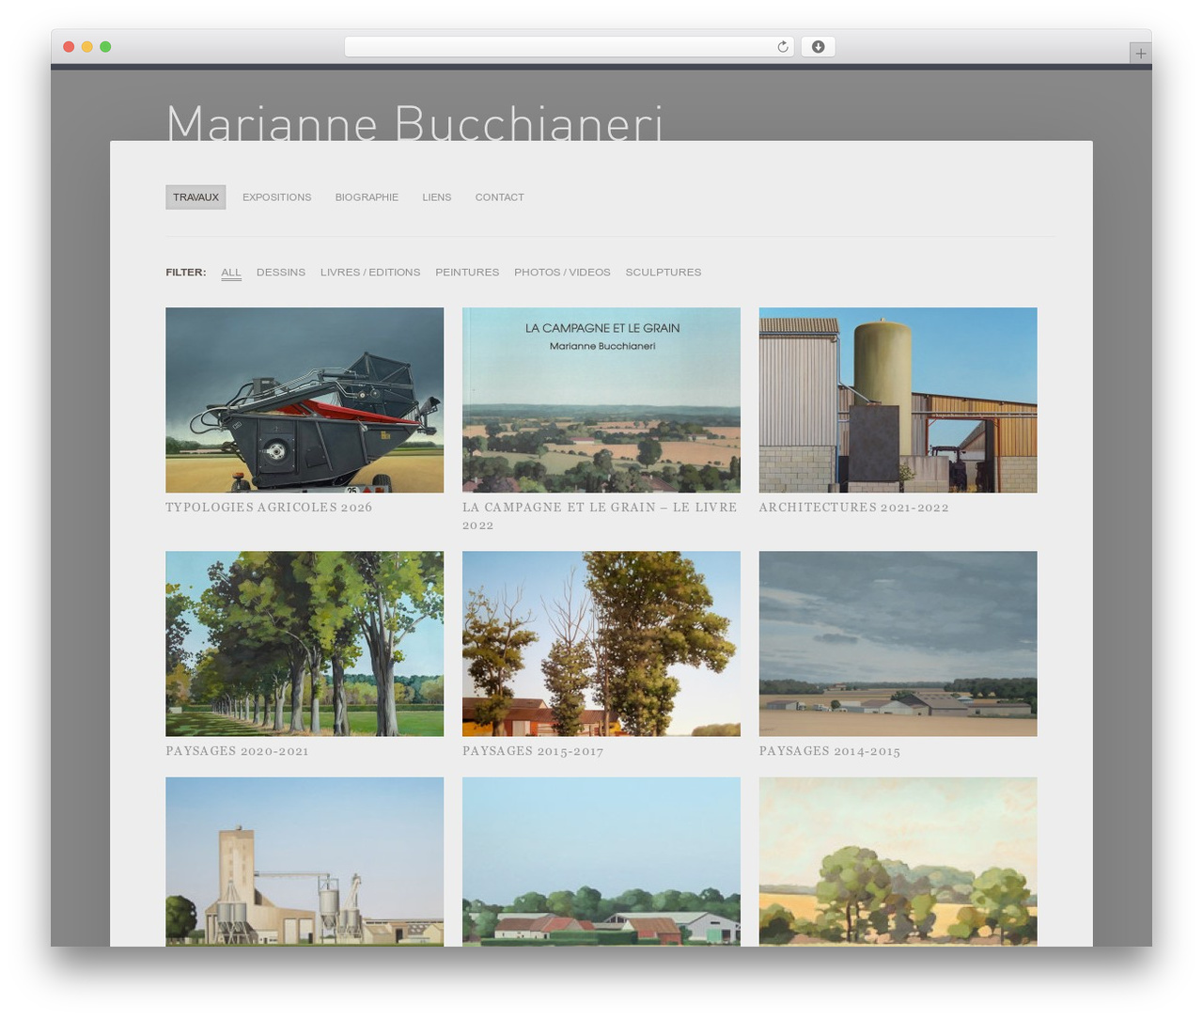Open Paysages 2015-2017 trees thumbnail
1203x1019 pixels.
point(601,644)
